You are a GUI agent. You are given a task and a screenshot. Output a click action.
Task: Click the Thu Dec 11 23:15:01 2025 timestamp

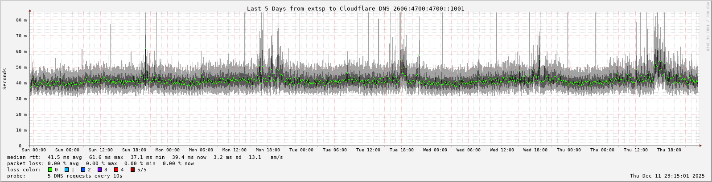point(667,176)
